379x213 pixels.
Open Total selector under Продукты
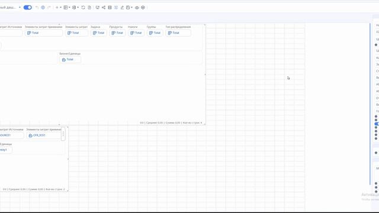[117, 33]
